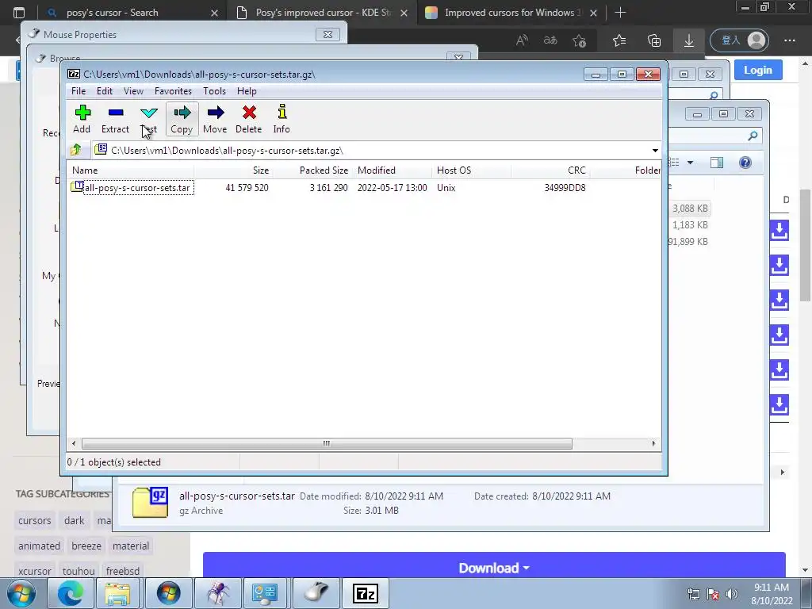The image size is (812, 609).
Task: Click the touhou tag
Action: click(x=79, y=571)
